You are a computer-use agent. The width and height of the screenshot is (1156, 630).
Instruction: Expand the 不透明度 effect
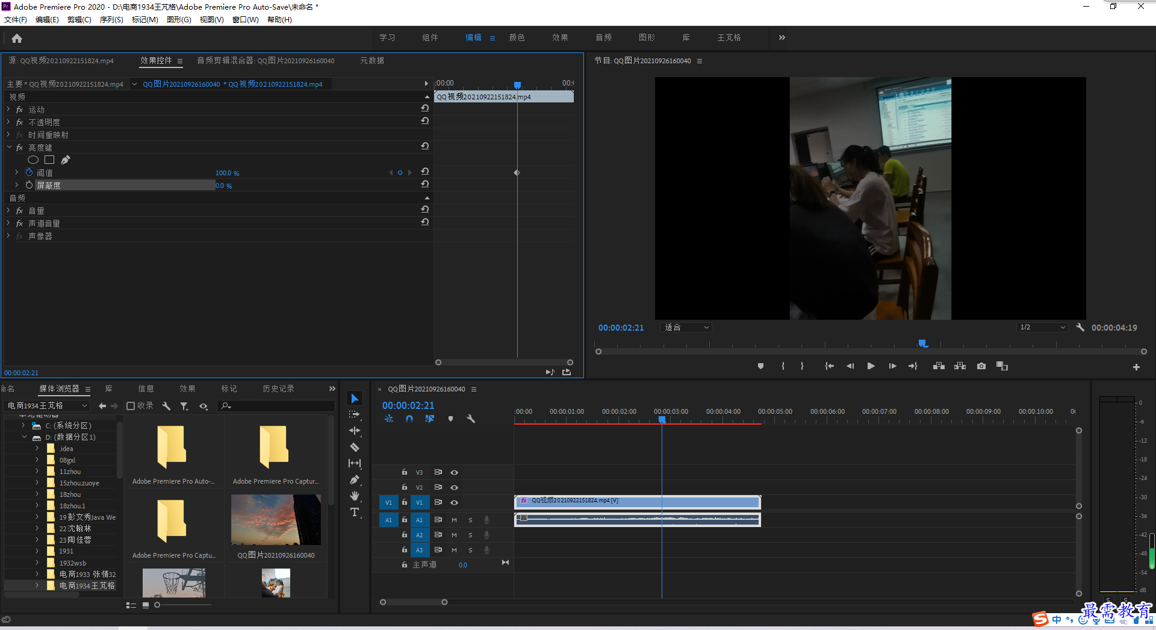click(8, 122)
